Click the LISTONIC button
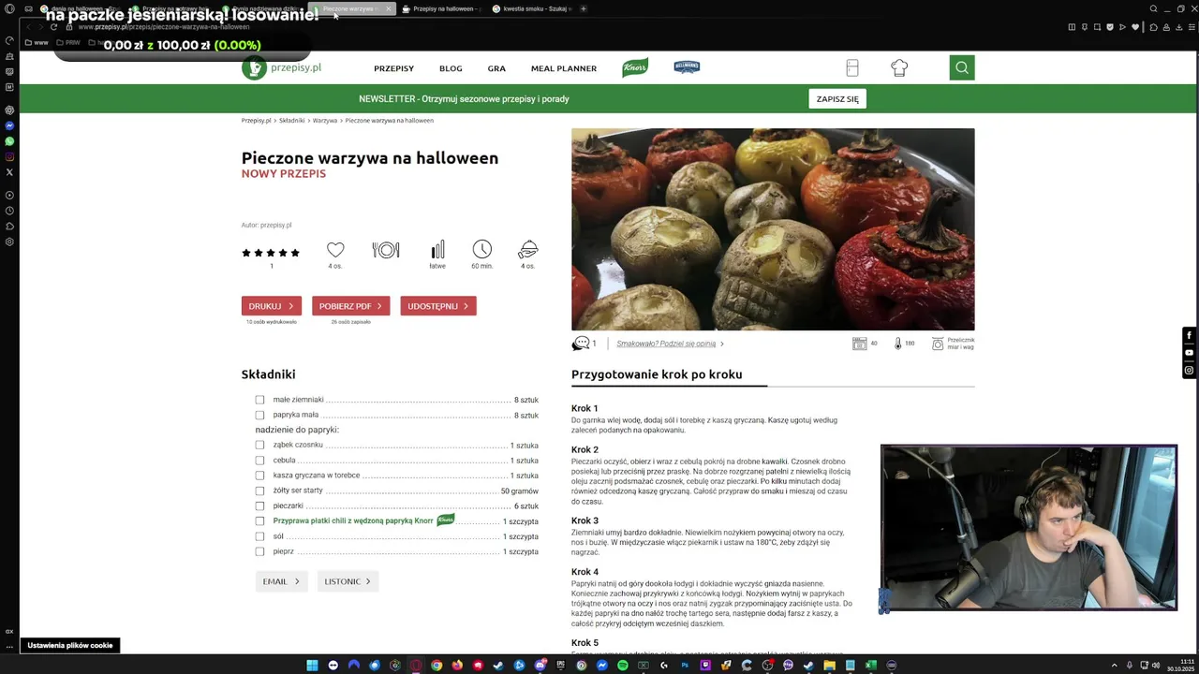The width and height of the screenshot is (1199, 674). click(x=348, y=581)
